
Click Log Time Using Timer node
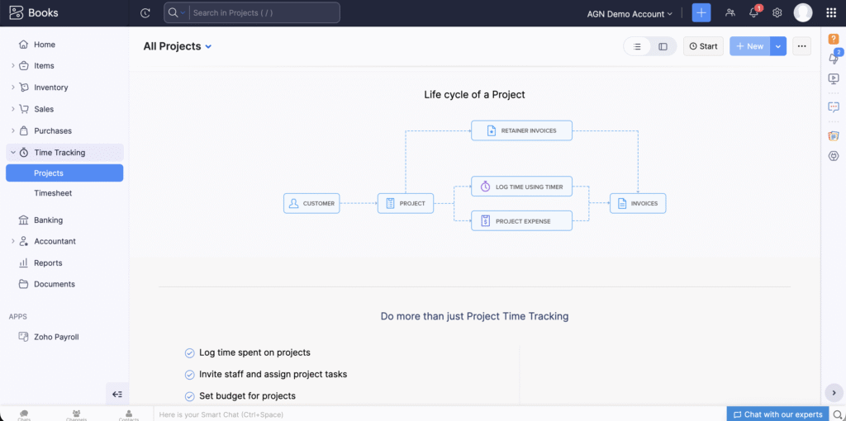(x=522, y=187)
